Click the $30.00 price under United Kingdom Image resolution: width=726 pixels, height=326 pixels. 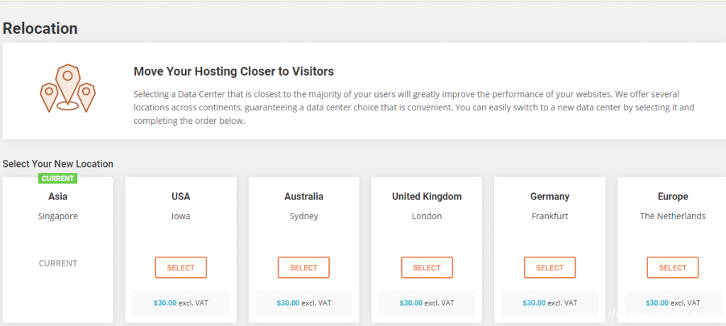click(411, 303)
